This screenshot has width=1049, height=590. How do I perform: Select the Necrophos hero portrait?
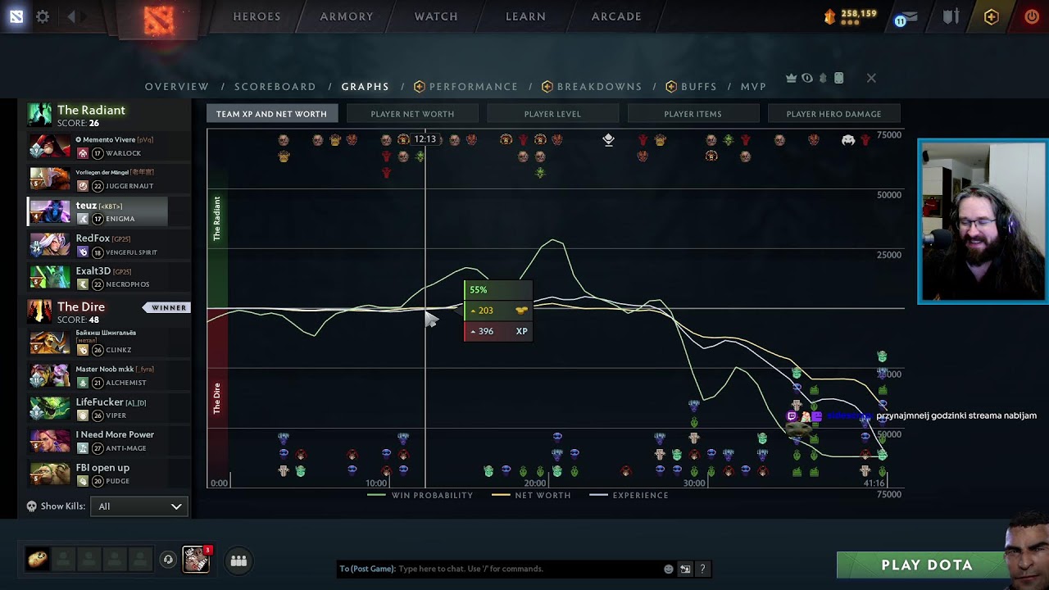50,278
